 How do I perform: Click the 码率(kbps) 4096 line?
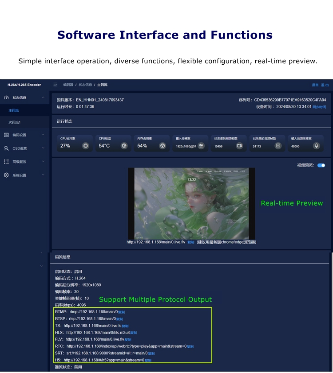coord(70,305)
